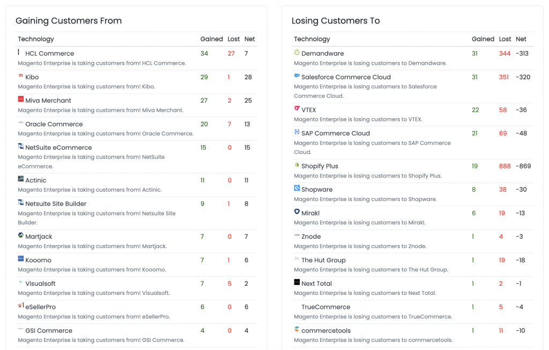The image size is (549, 350).
Task: Open the TrueCommerce link
Action: coord(325,307)
